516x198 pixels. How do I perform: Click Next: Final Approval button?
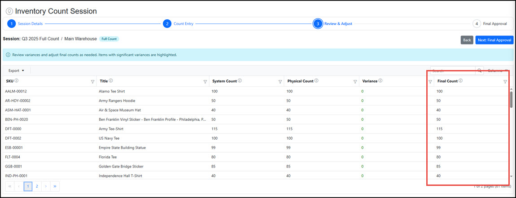[494, 40]
